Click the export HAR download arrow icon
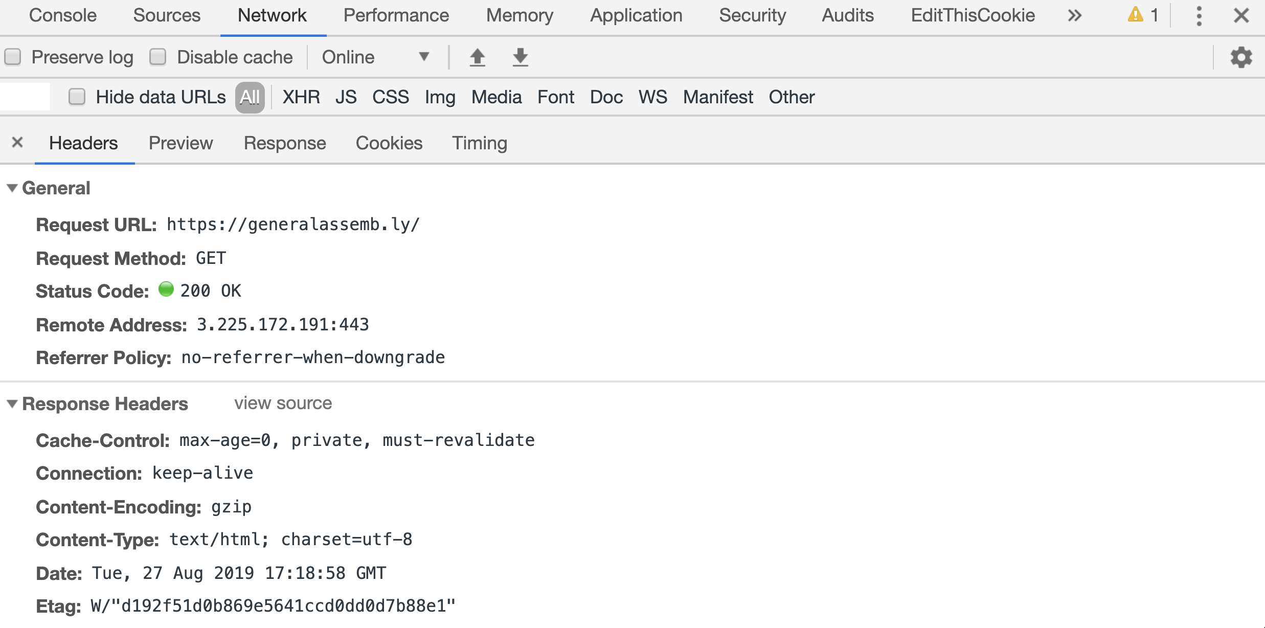 [520, 57]
